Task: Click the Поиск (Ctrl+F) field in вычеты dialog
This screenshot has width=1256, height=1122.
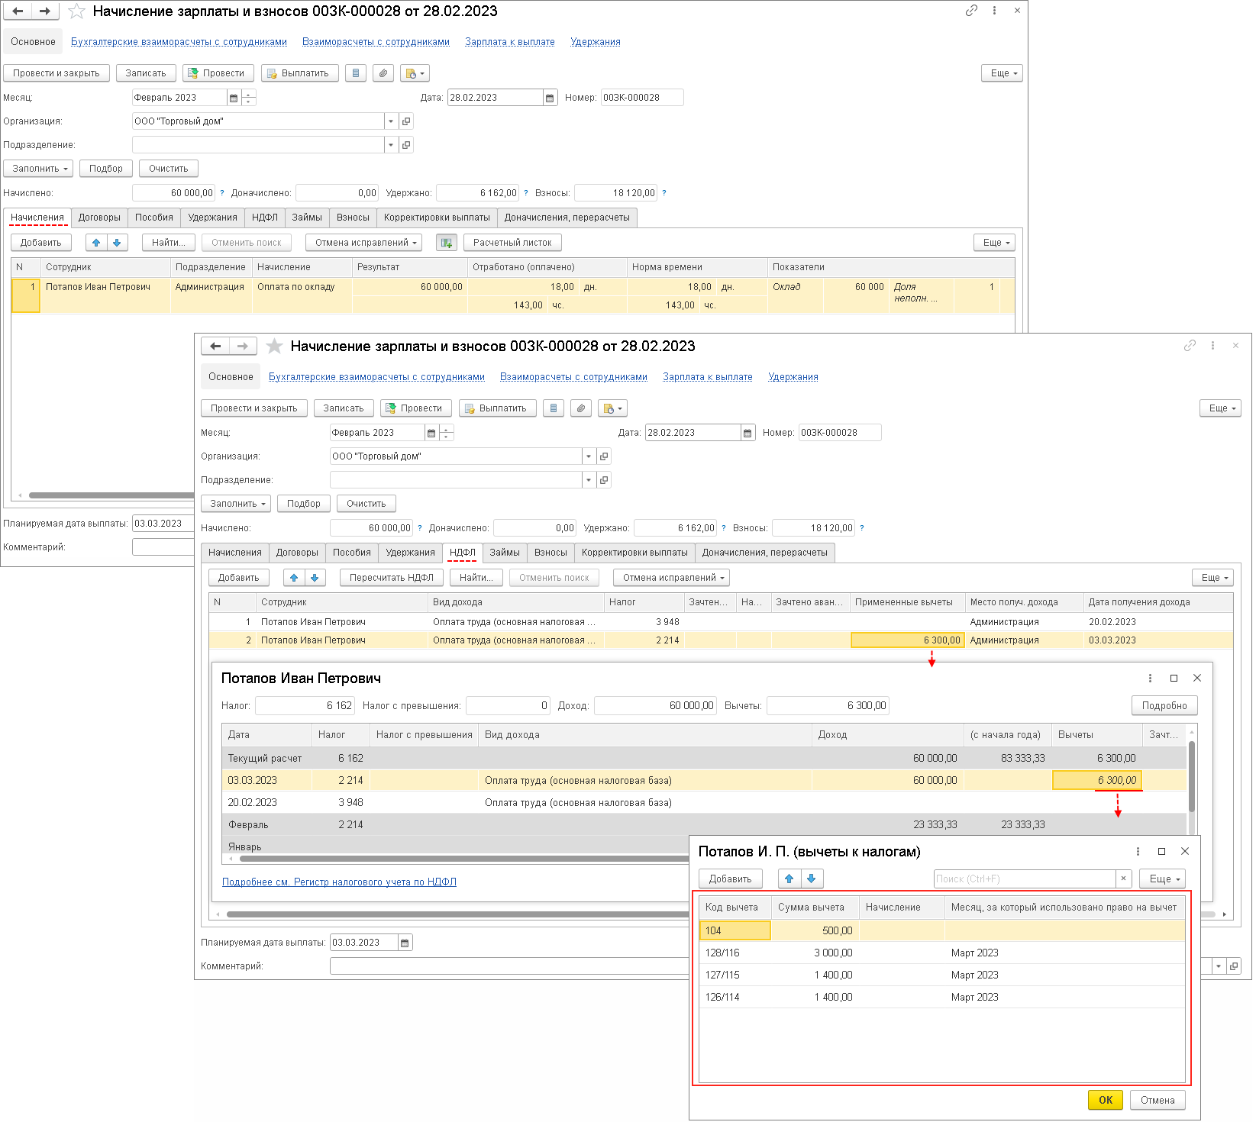Action: (1025, 879)
